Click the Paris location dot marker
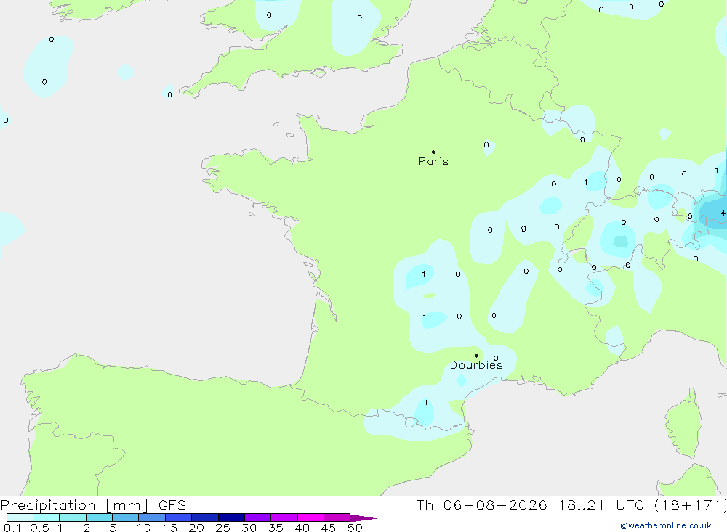 (433, 152)
